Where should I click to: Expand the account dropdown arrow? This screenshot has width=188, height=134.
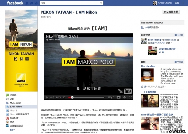pyautogui.click(x=183, y=3)
